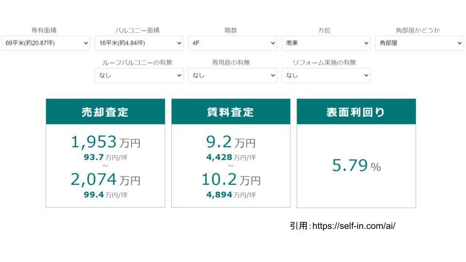Select the リフォーム実施の有無 dropdown
The width and height of the screenshot is (466, 262).
click(x=326, y=75)
